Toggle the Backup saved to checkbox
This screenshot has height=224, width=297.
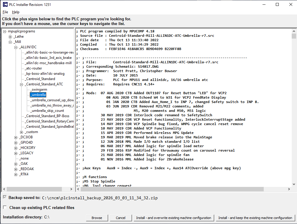click(5, 197)
